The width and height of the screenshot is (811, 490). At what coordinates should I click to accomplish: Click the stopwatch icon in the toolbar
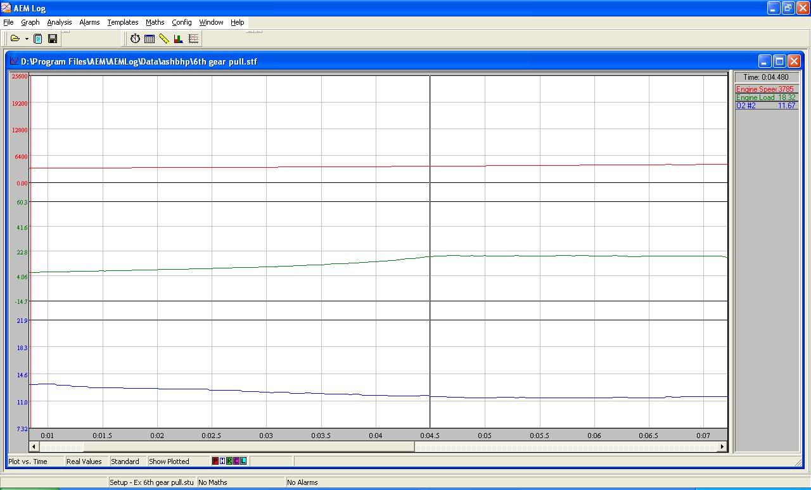(x=135, y=39)
